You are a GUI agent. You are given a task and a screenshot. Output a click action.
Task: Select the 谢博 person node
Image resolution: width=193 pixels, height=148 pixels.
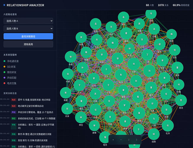click(94, 126)
